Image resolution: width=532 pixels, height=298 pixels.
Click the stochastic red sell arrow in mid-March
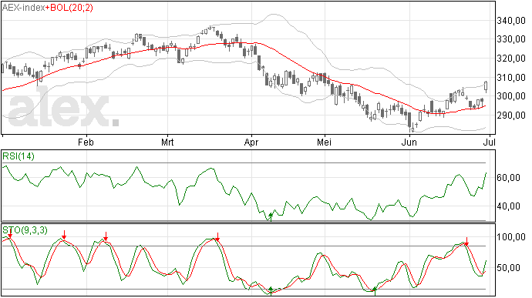tap(217, 237)
